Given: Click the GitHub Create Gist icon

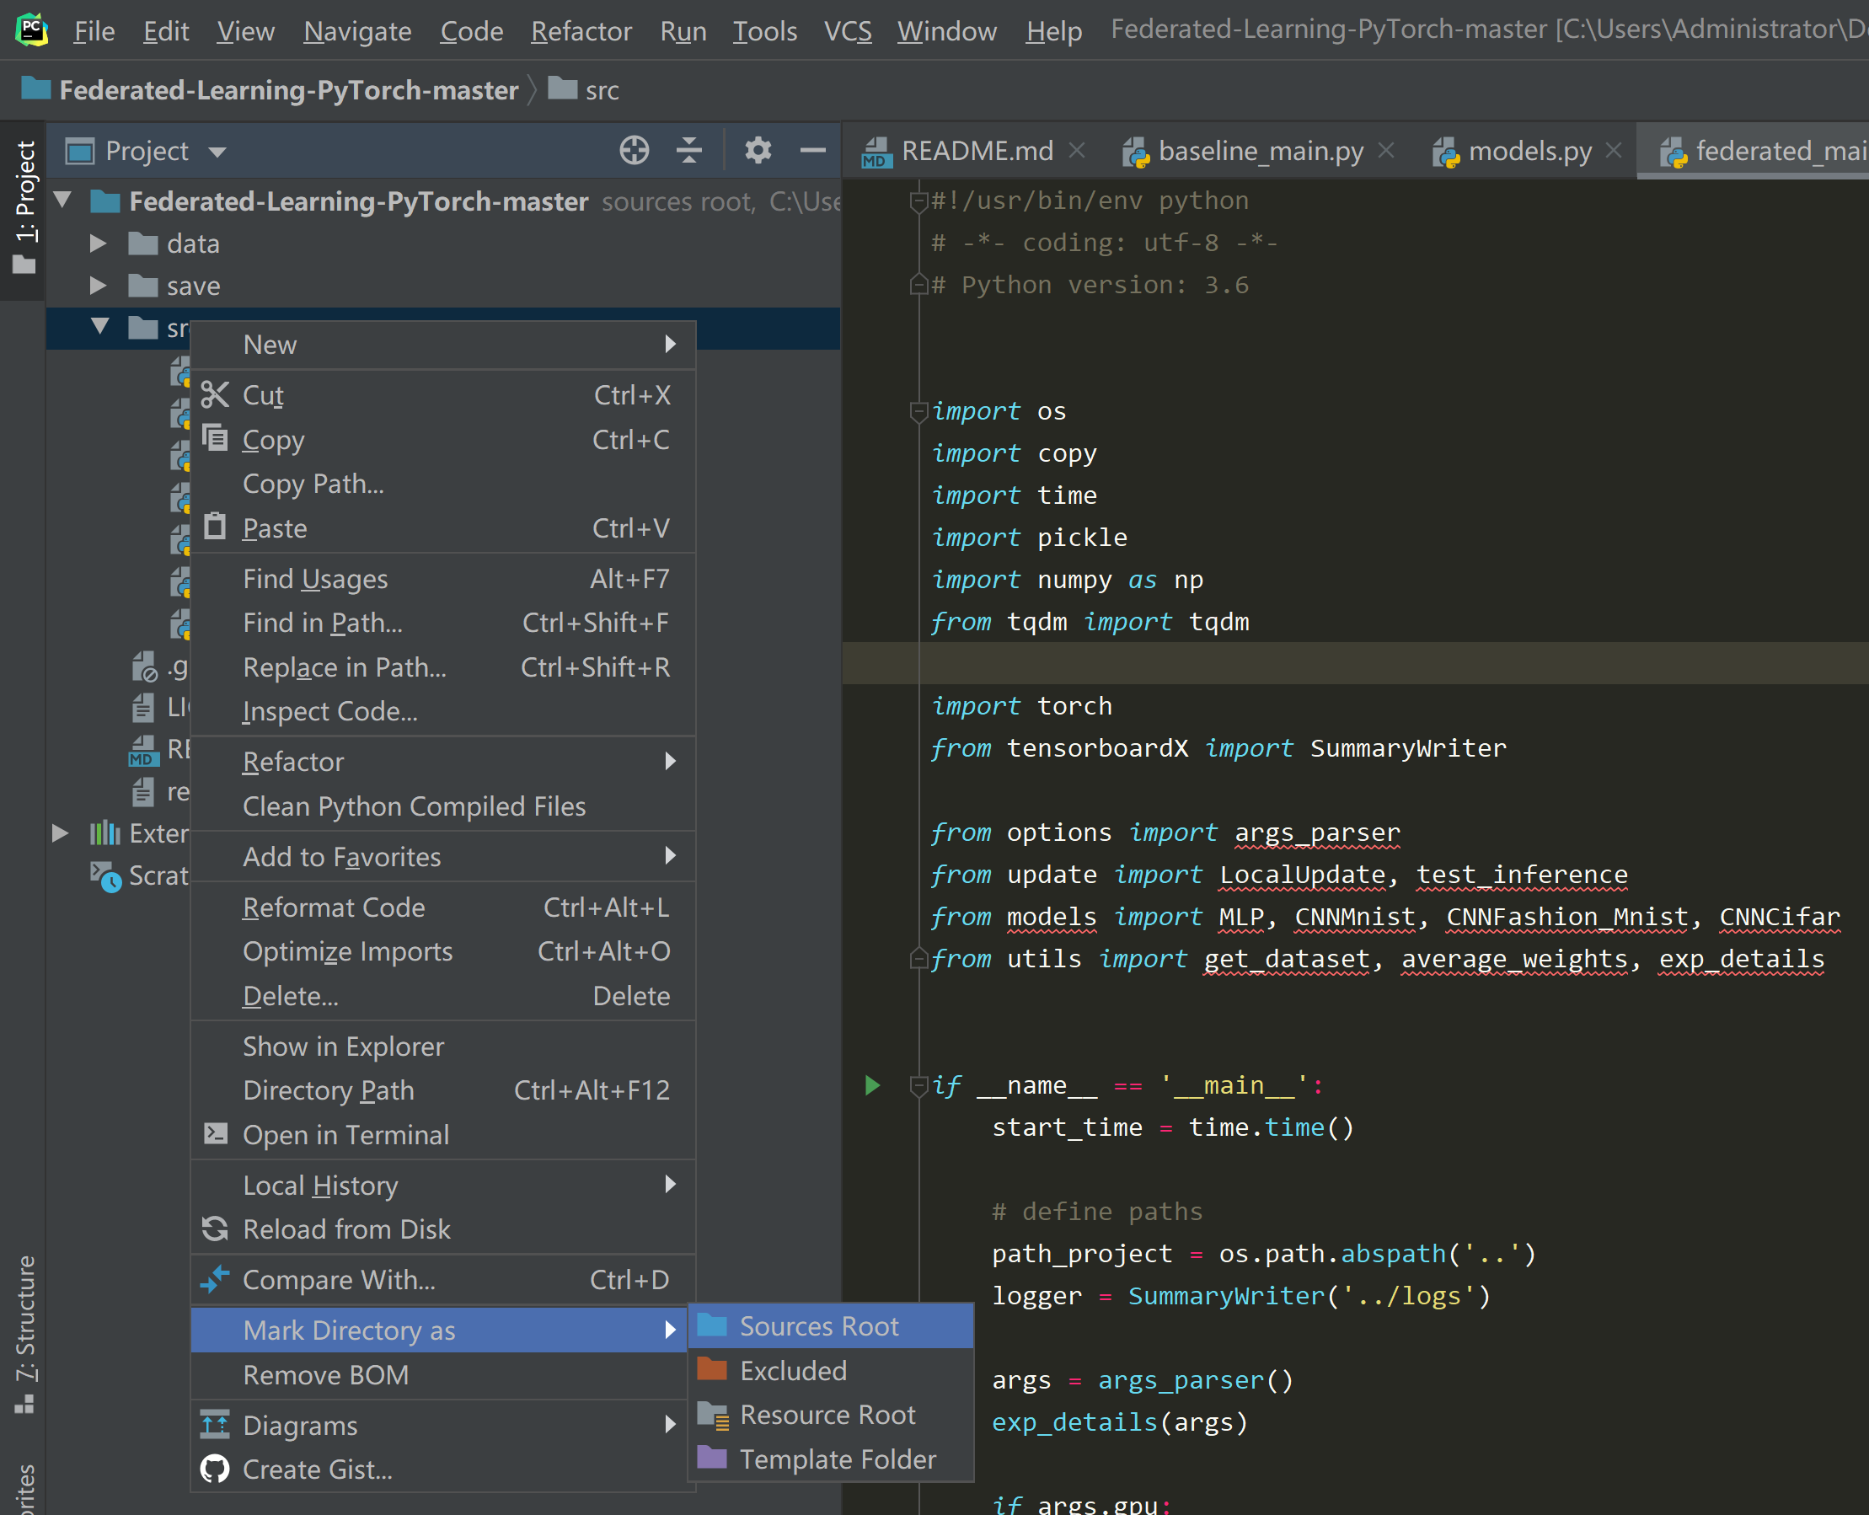Looking at the screenshot, I should [215, 1469].
